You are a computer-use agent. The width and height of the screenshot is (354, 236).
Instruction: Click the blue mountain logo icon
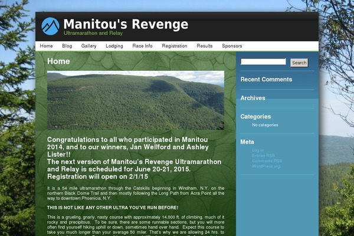(50, 26)
